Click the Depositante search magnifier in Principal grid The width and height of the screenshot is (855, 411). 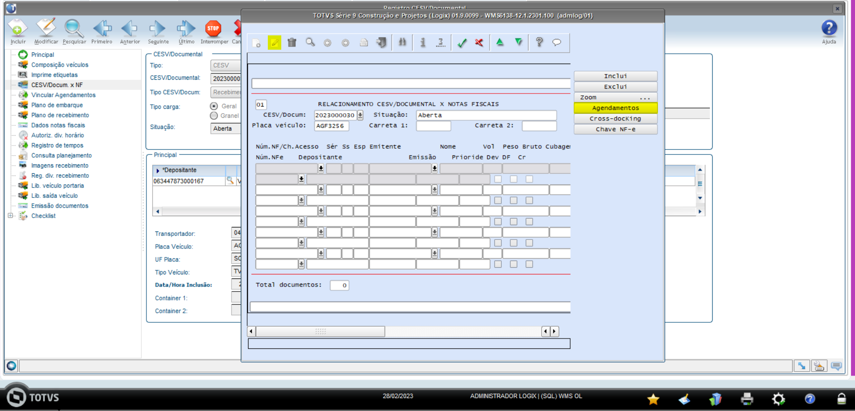[230, 180]
